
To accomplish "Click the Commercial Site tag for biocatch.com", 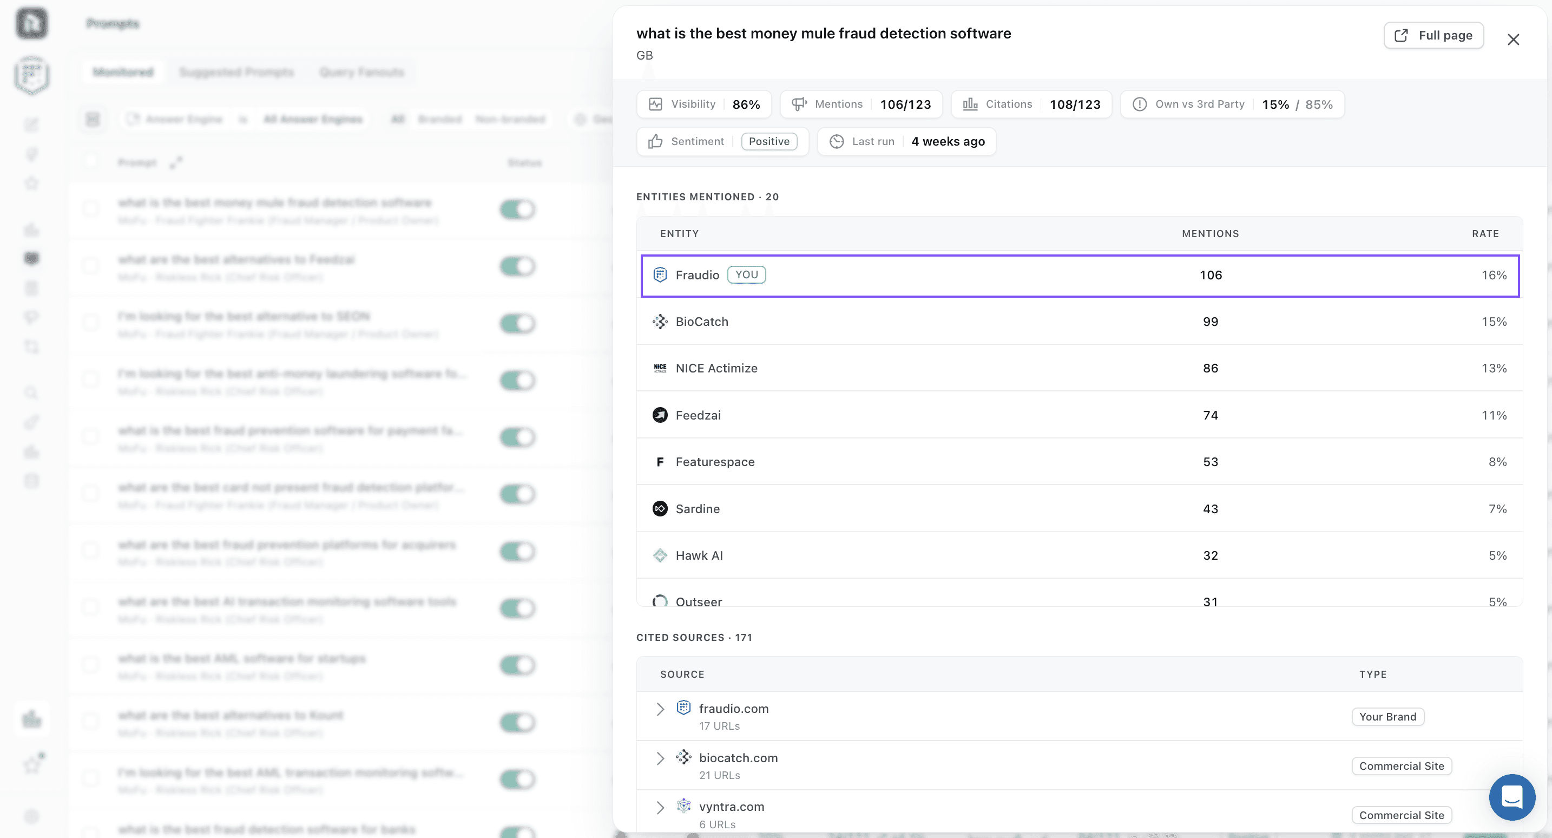I will coord(1402,766).
